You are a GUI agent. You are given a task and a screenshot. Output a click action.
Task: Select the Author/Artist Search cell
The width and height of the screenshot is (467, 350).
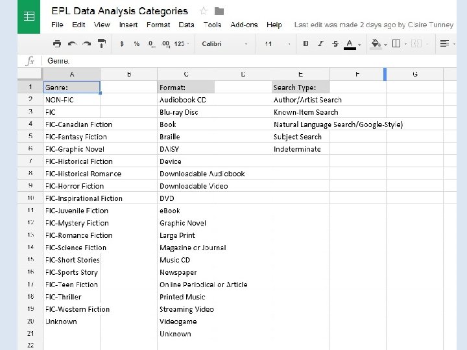[300, 100]
